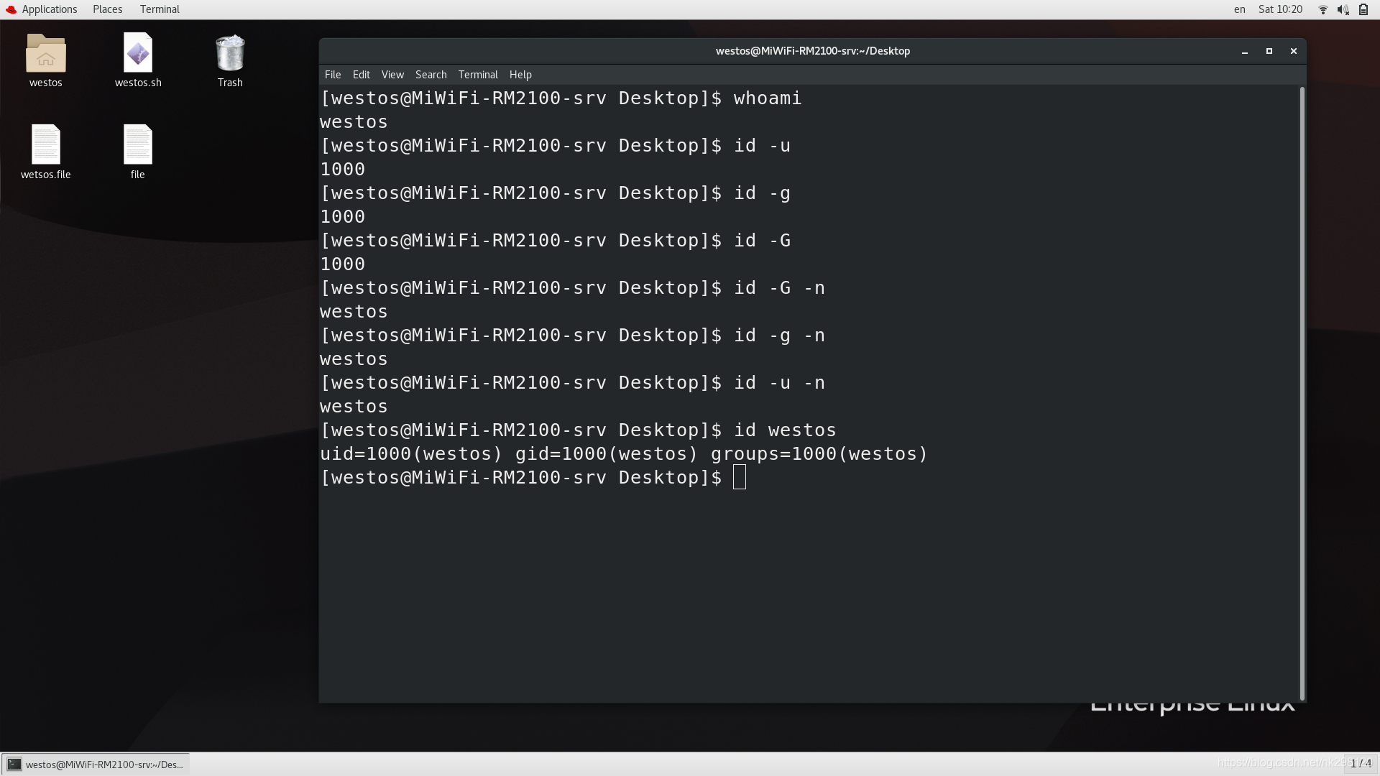Image resolution: width=1380 pixels, height=776 pixels.
Task: Open the westos home folder icon
Action: 45,53
